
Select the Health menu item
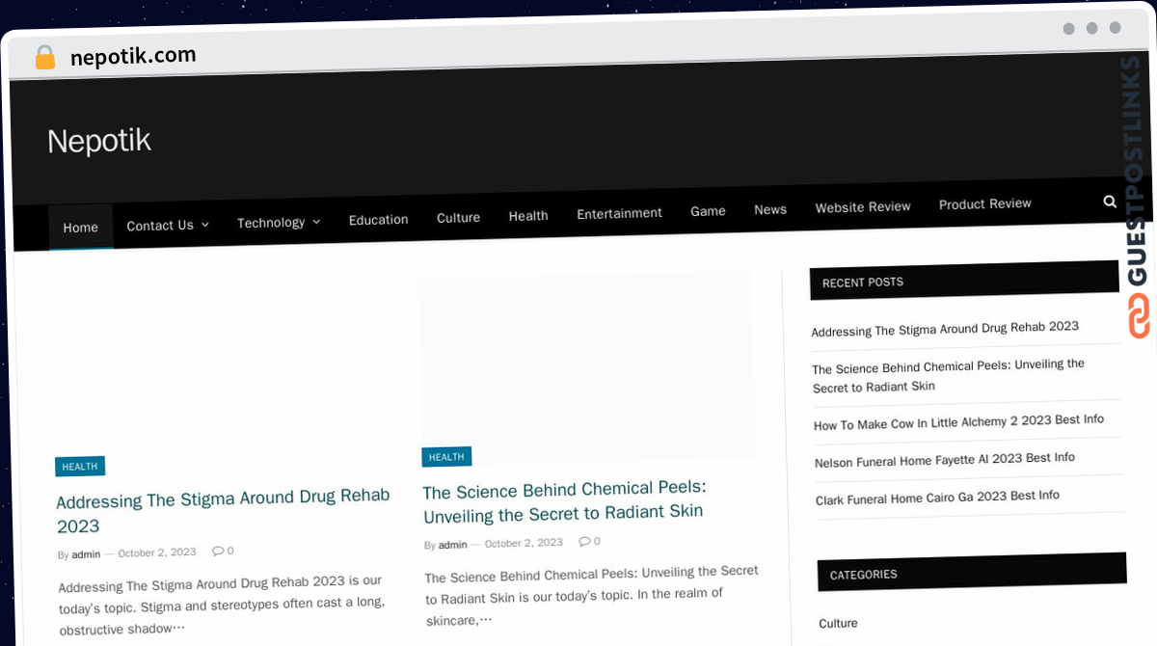pyautogui.click(x=528, y=216)
